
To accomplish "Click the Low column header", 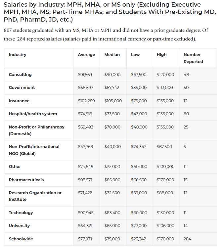I will 135,55.
